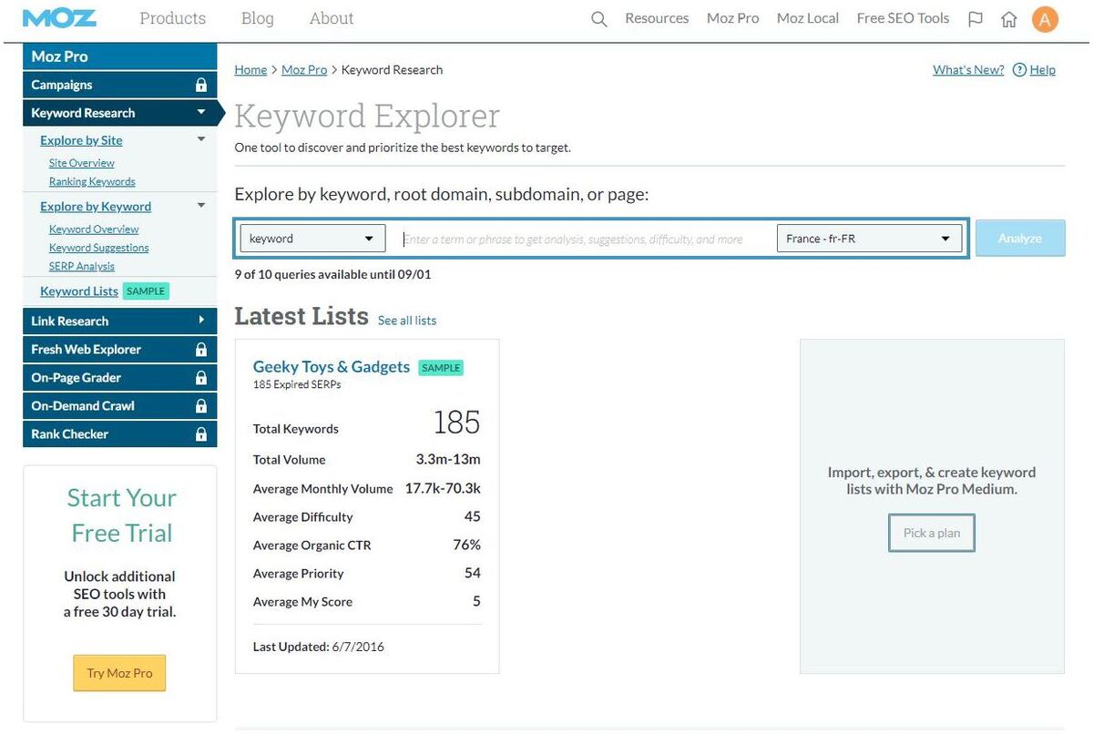Click the question mark Help icon
This screenshot has width=1093, height=734.
tap(1019, 70)
